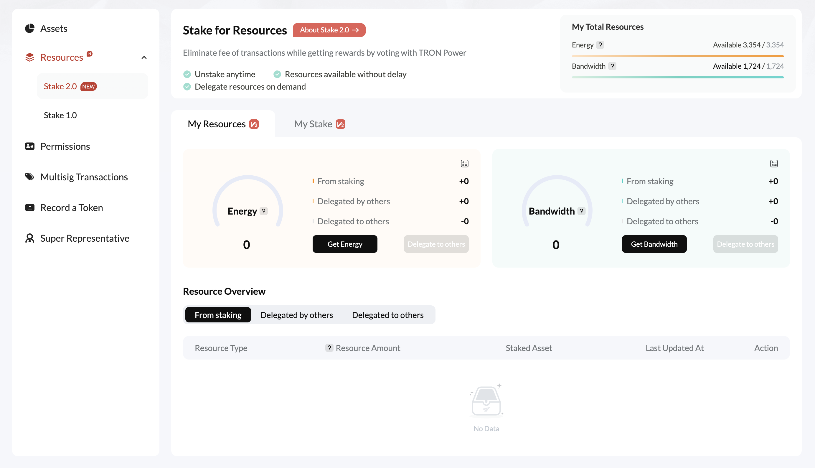Open the Energy calculator icon
This screenshot has width=815, height=468.
464,164
